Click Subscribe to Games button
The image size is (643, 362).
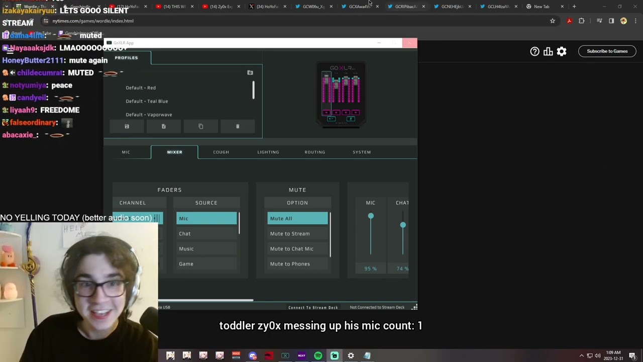(x=607, y=51)
